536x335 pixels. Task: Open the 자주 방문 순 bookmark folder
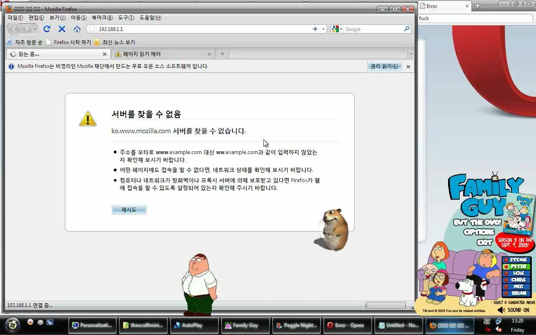pyautogui.click(x=25, y=42)
